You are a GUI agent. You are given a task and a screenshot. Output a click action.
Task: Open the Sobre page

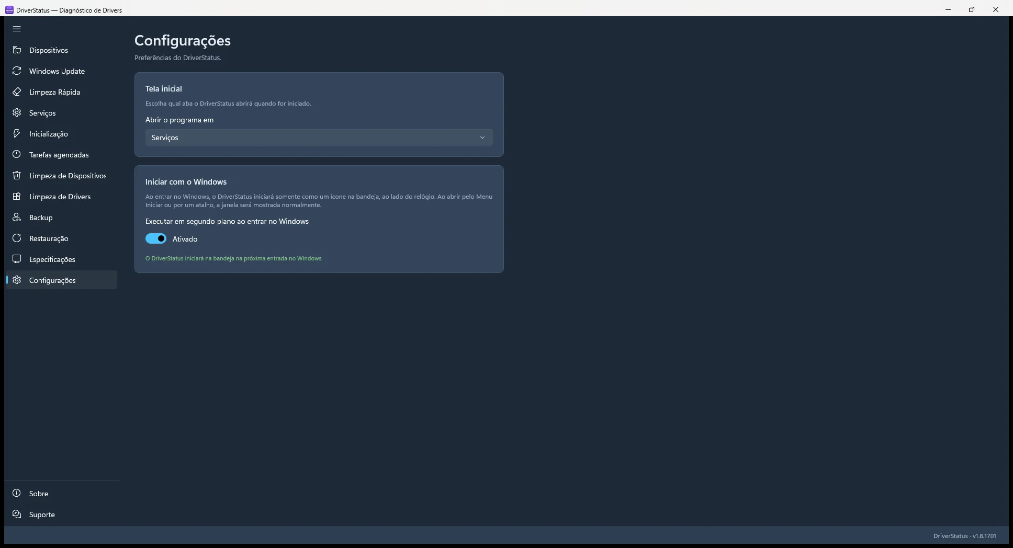(x=62, y=494)
